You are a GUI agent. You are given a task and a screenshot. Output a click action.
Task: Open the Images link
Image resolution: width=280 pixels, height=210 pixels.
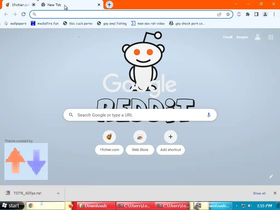tap(242, 37)
